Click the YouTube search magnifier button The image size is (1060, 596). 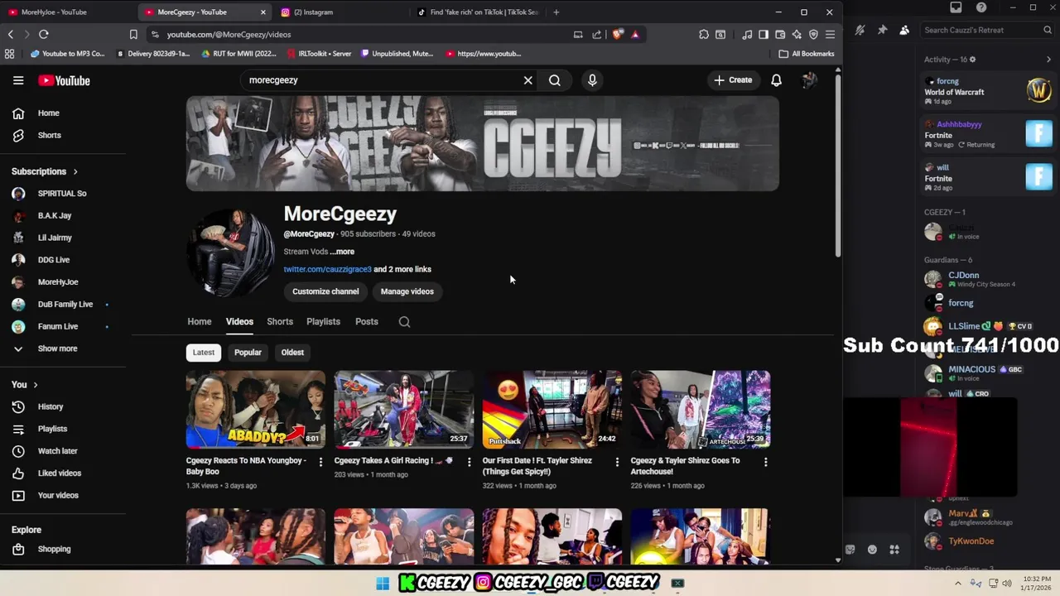(555, 80)
